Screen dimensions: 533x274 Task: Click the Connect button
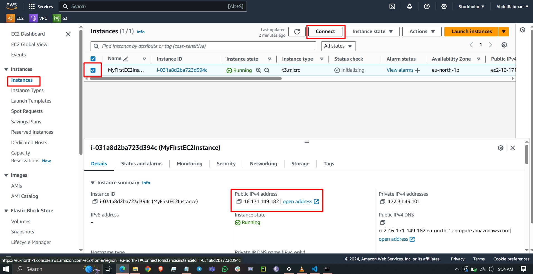325,32
